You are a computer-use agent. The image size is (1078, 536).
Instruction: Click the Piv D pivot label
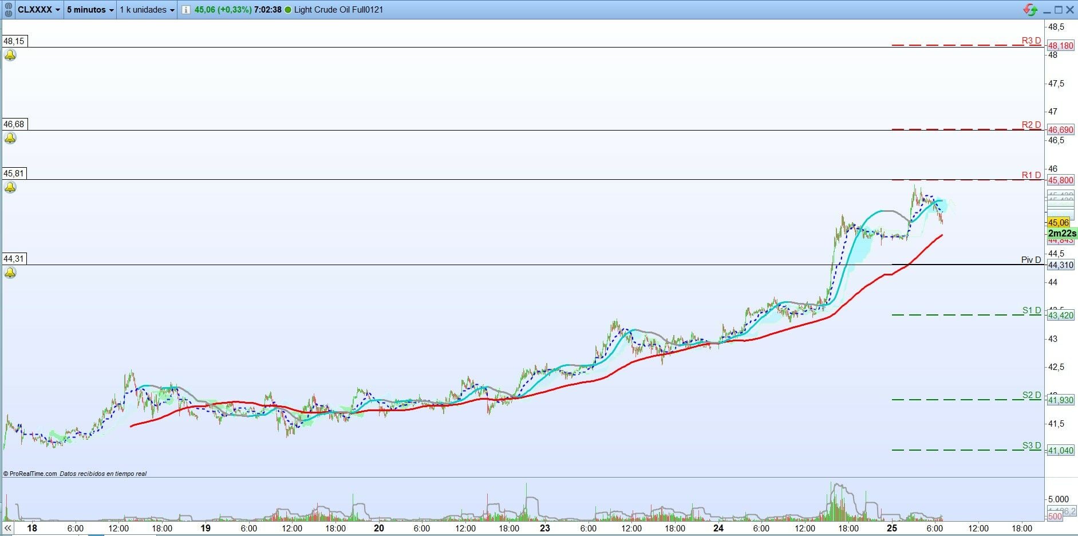(1032, 260)
